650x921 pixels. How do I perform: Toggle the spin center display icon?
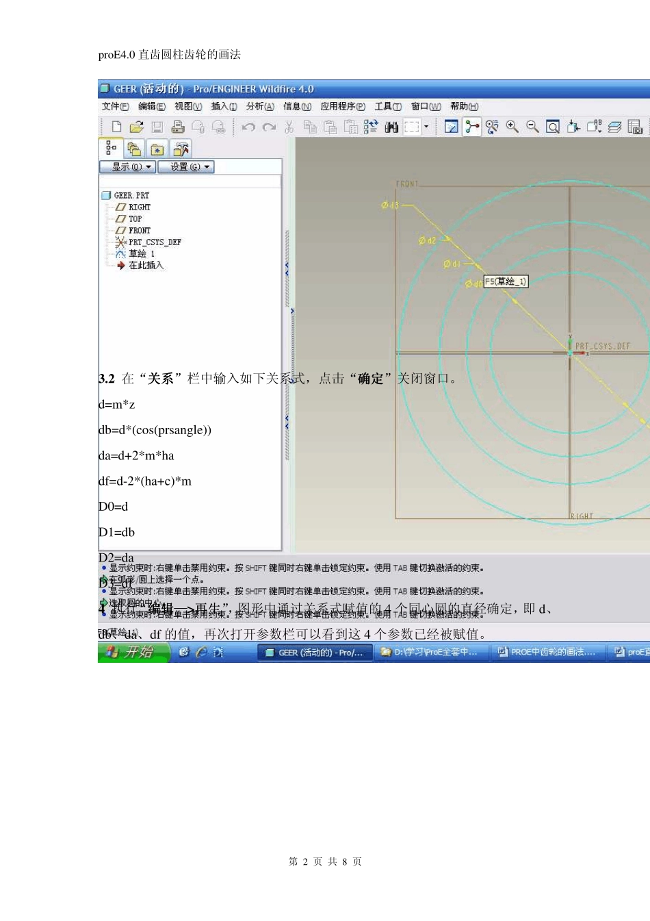(472, 127)
